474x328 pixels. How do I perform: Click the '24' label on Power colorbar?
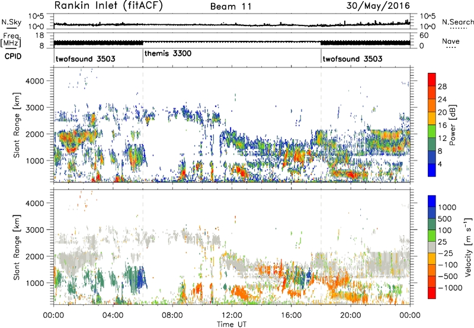tap(442, 99)
